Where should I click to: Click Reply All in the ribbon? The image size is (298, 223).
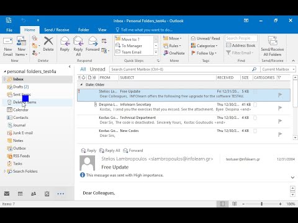tap(78, 46)
